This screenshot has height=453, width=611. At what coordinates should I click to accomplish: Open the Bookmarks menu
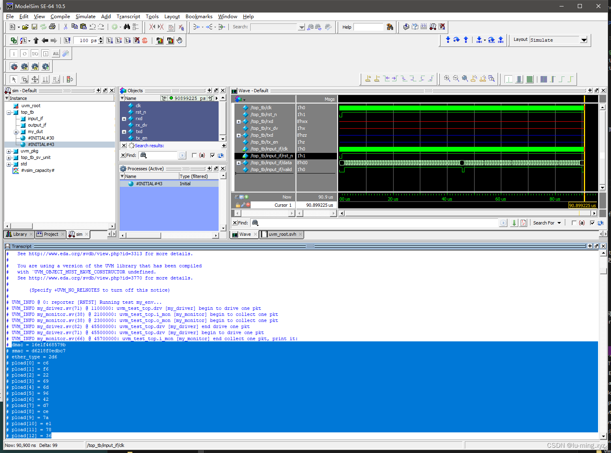click(x=199, y=17)
